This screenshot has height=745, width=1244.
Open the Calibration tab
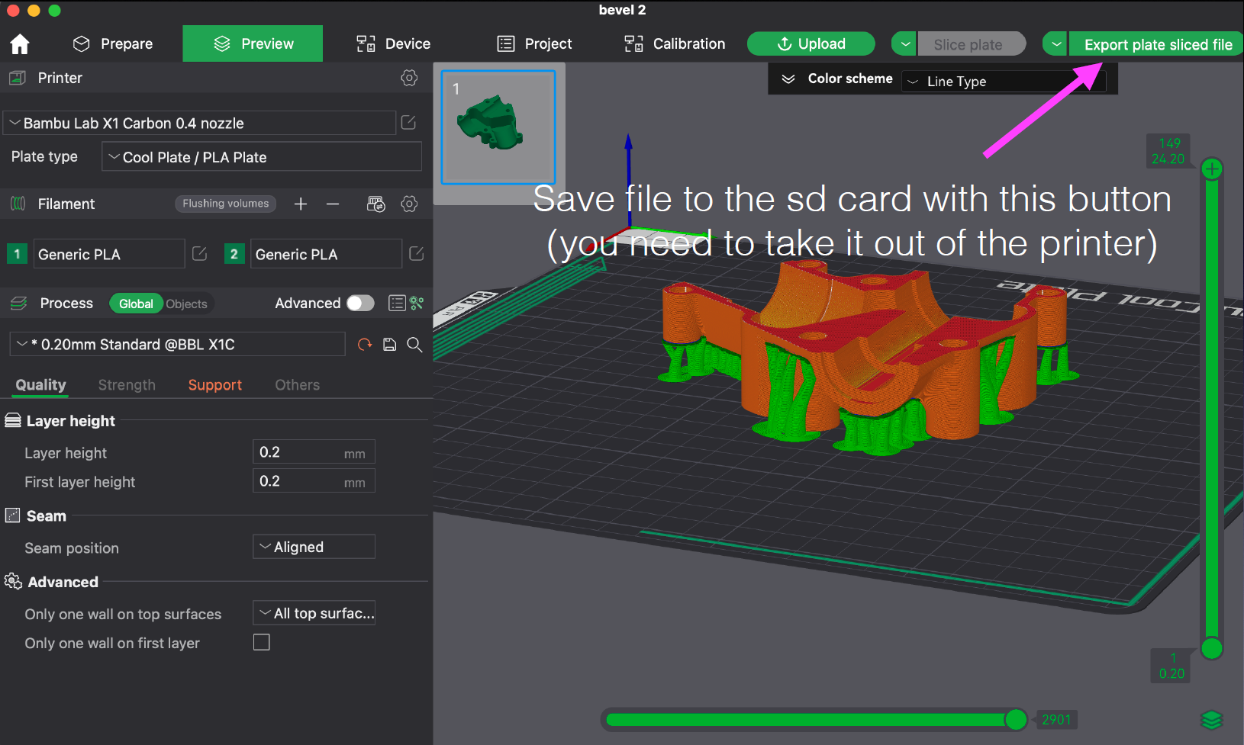pyautogui.click(x=675, y=43)
